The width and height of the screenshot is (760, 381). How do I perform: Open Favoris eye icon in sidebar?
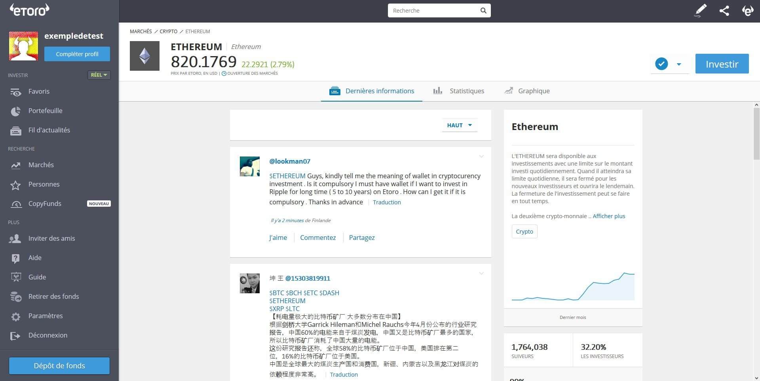15,92
